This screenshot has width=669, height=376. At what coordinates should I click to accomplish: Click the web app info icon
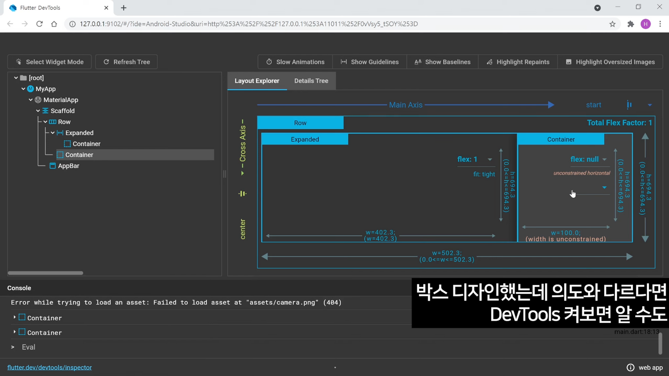tap(631, 367)
